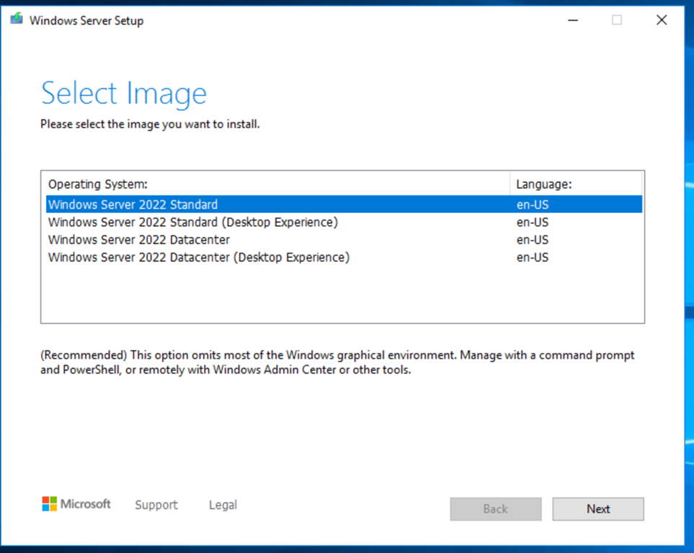Click the Select Image heading

123,93
